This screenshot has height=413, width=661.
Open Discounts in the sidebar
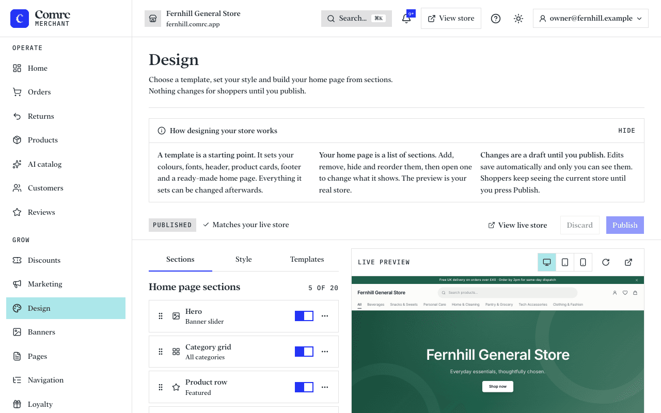pos(66,260)
